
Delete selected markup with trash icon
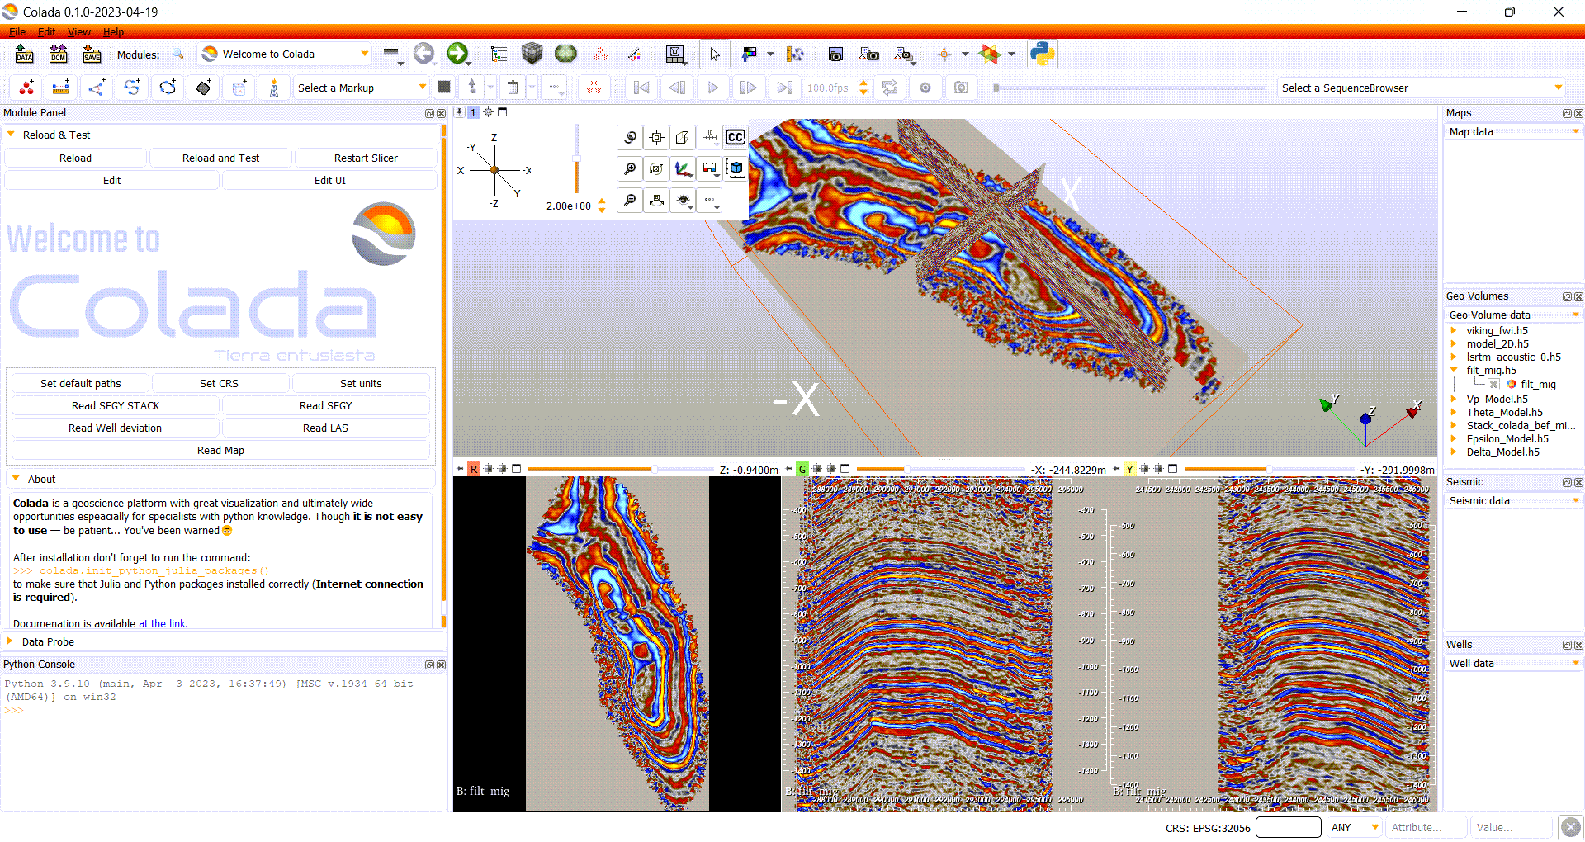click(513, 88)
